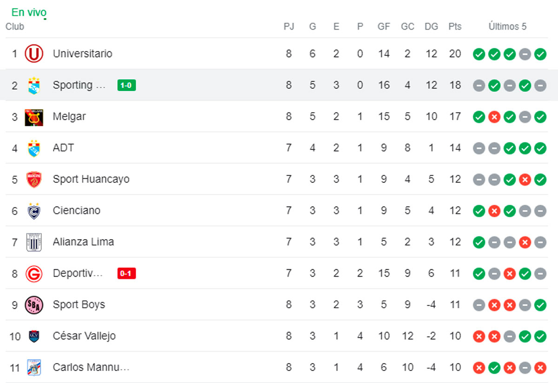
Task: Click the Melgar club crest icon
Action: coord(34,117)
